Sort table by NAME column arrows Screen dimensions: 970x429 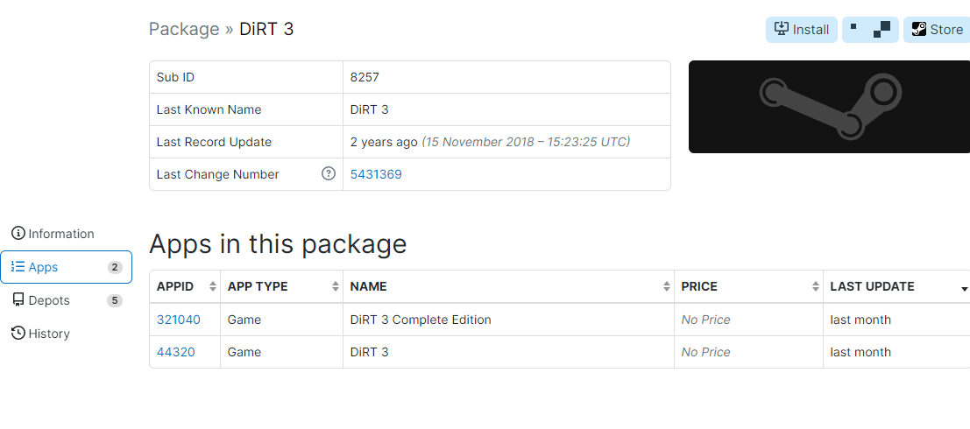667,287
